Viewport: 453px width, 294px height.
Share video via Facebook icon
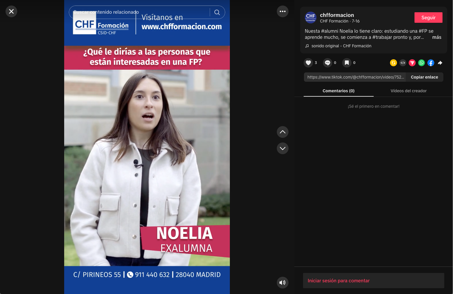pyautogui.click(x=431, y=63)
